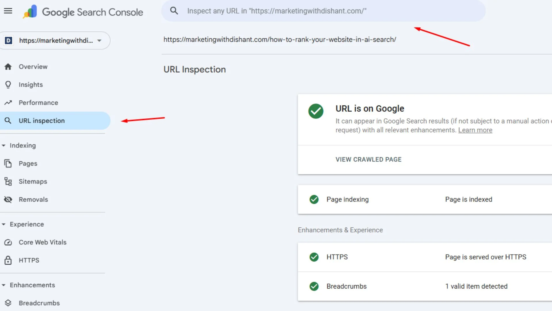The width and height of the screenshot is (552, 311).
Task: Select the URL inspection magnifier icon
Action: pyautogui.click(x=8, y=120)
